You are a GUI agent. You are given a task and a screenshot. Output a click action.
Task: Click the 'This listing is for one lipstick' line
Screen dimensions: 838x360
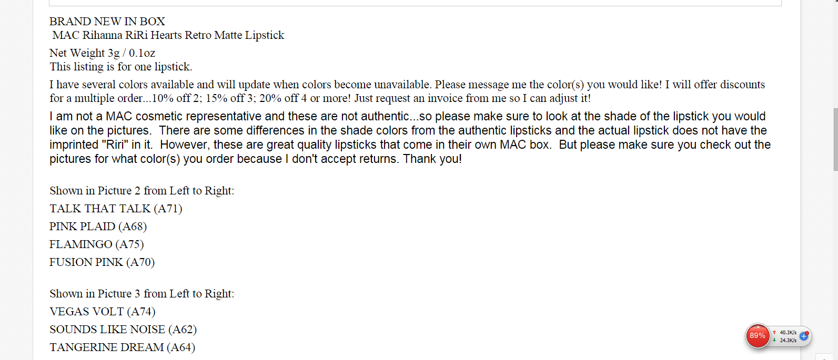tap(121, 67)
